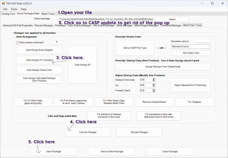Click Fix Part Seams button
Image resolution: width=228 pixels, height=158 pixels.
pos(73,102)
